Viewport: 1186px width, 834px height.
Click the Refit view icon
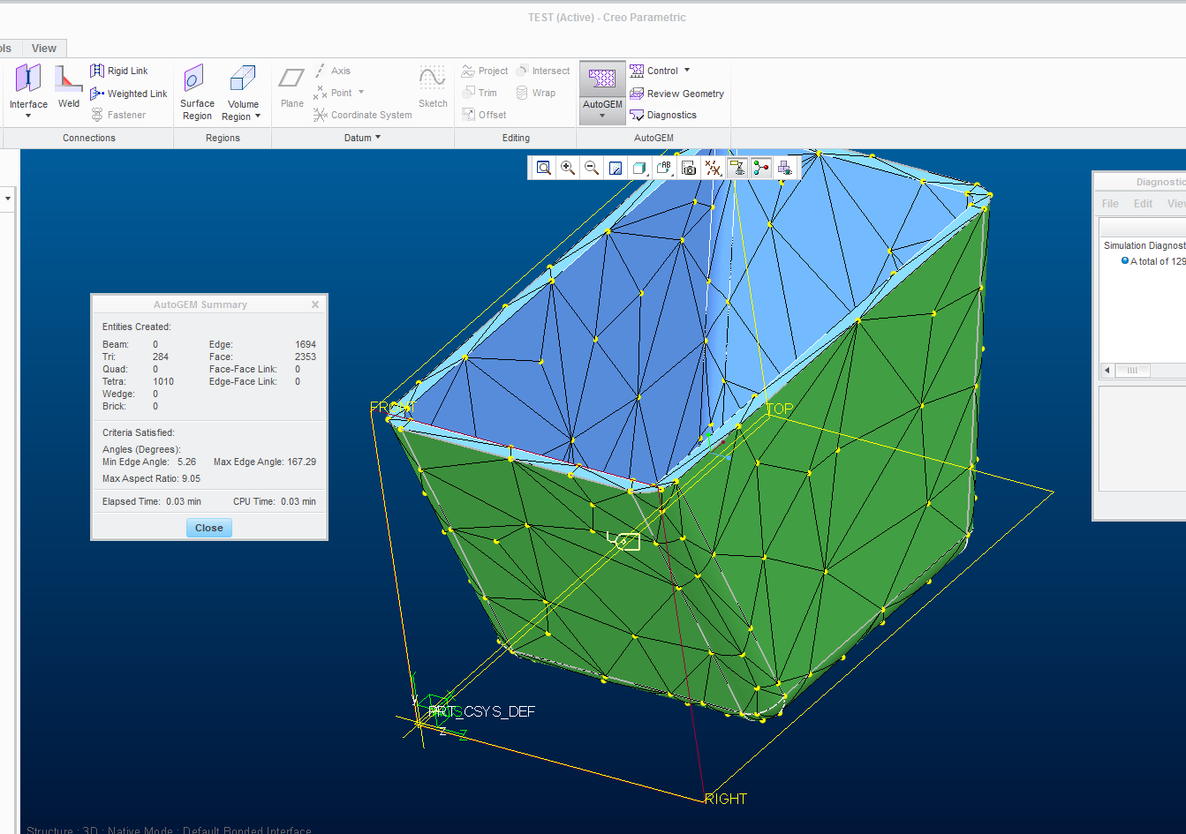click(544, 168)
